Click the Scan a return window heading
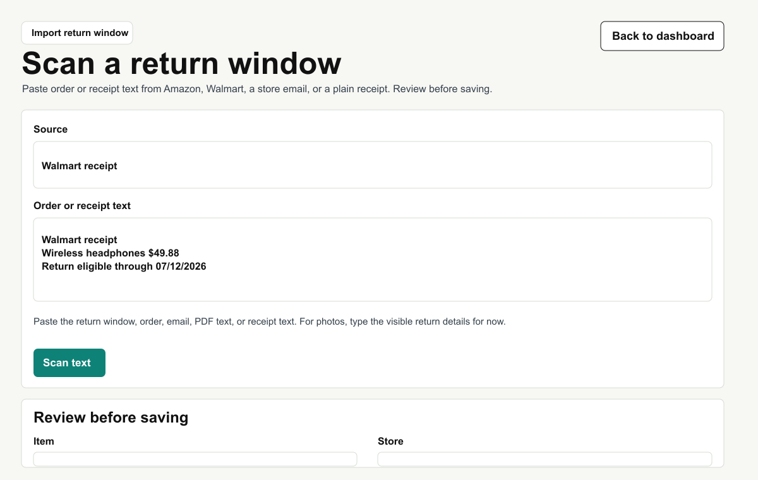This screenshot has height=480, width=758. [182, 63]
